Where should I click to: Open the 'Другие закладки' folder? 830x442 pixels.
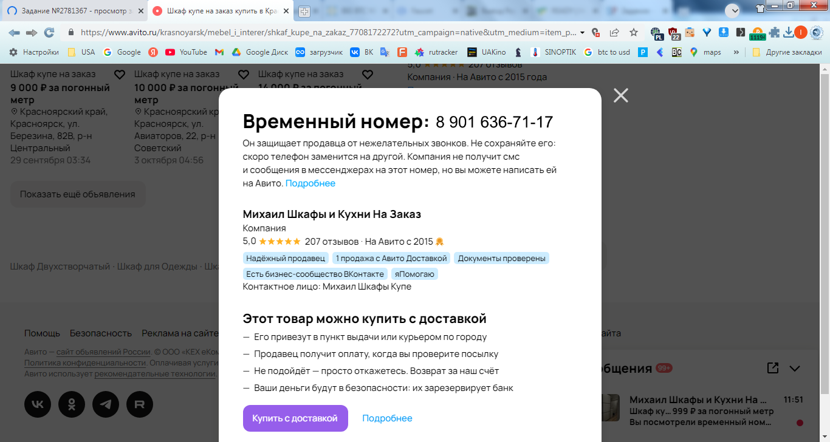(787, 52)
